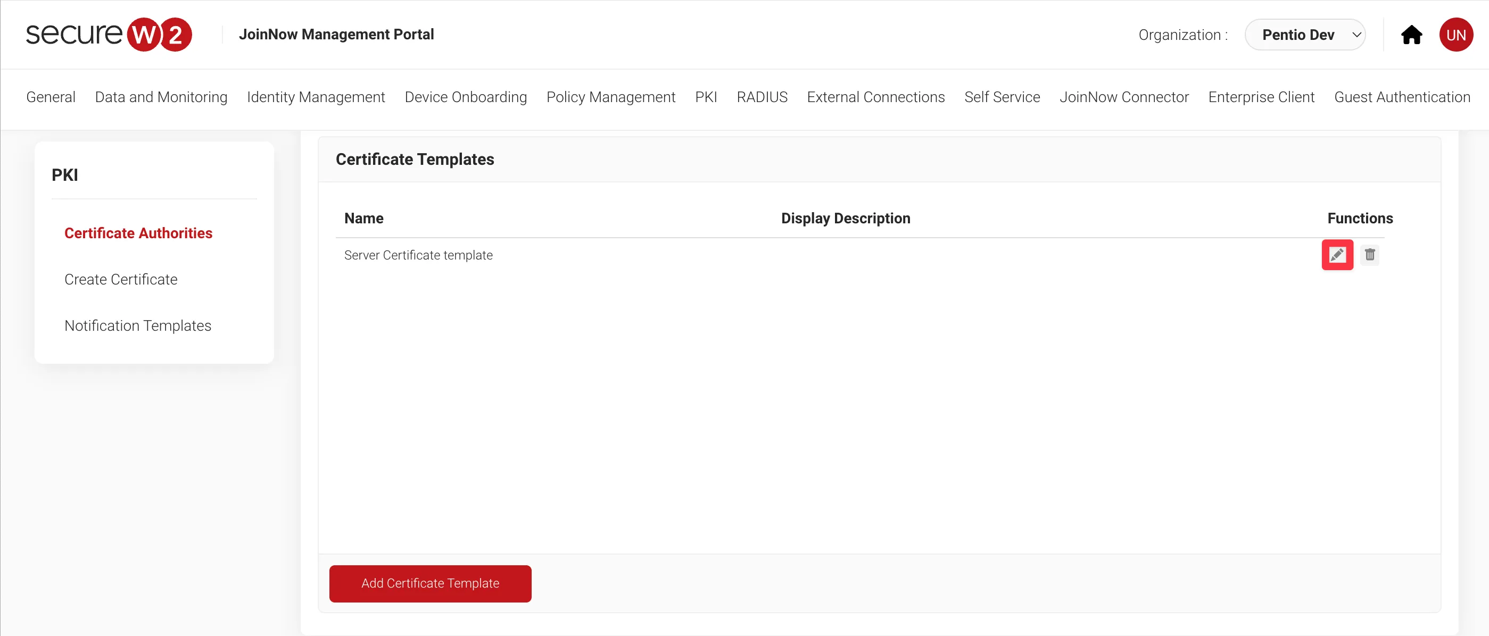
Task: Click the SecureW2 logo
Action: pyautogui.click(x=109, y=35)
